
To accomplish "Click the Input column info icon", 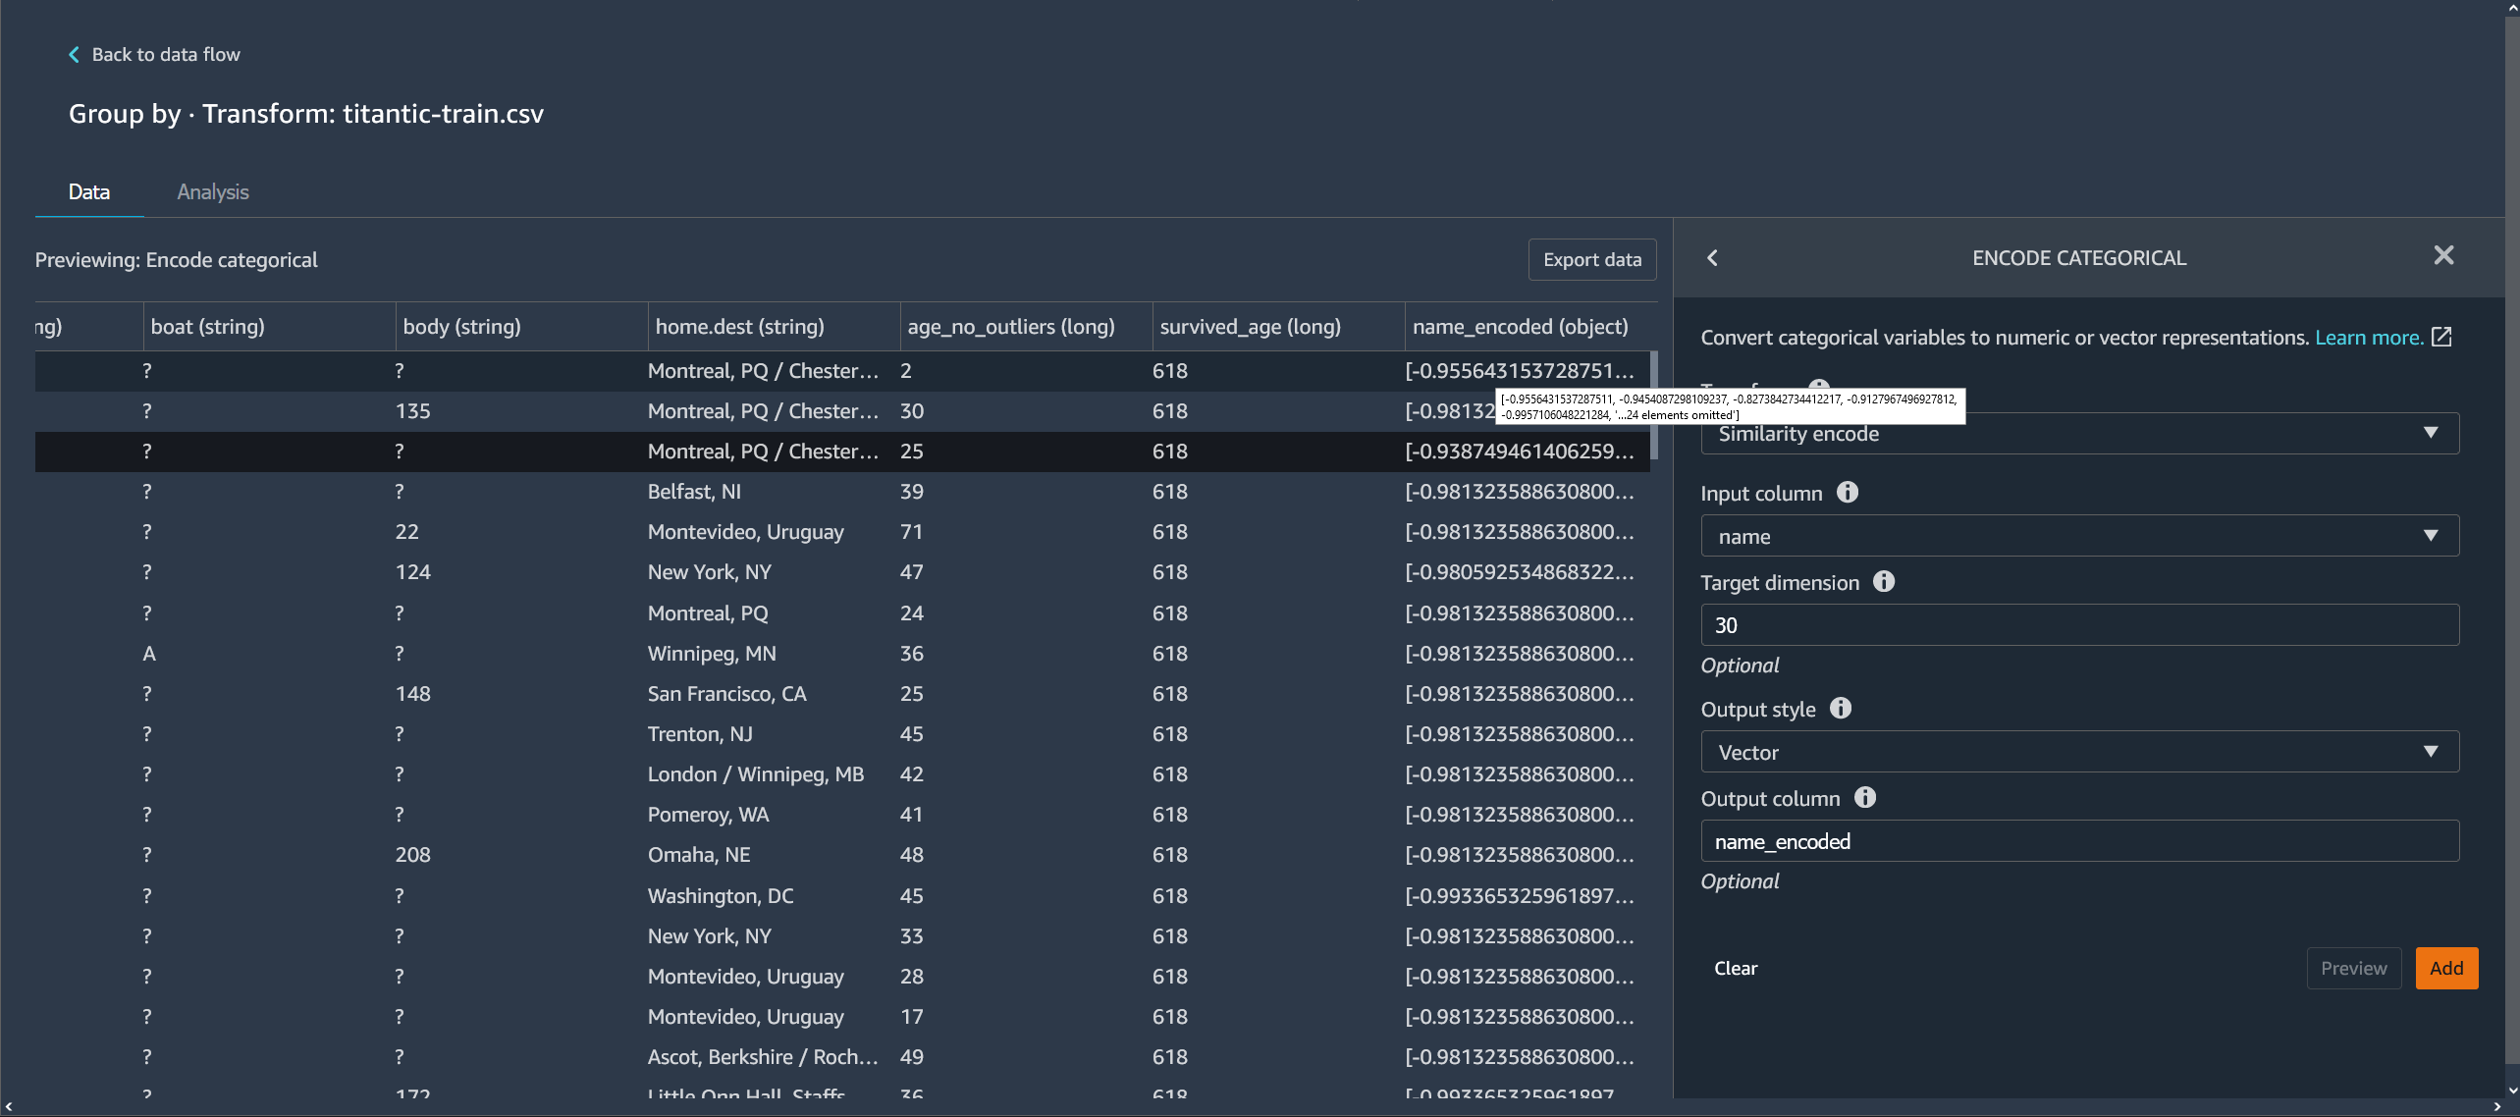I will (x=1848, y=492).
